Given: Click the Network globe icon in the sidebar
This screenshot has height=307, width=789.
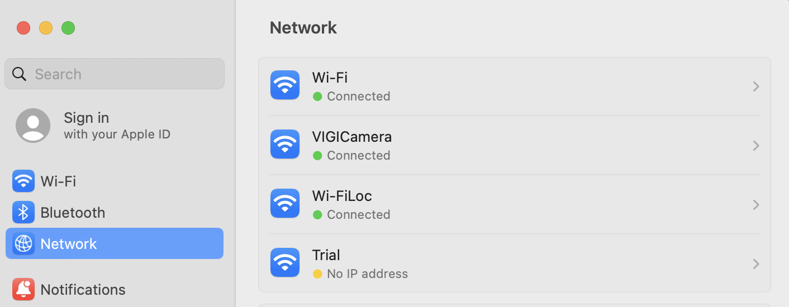Looking at the screenshot, I should pyautogui.click(x=23, y=244).
